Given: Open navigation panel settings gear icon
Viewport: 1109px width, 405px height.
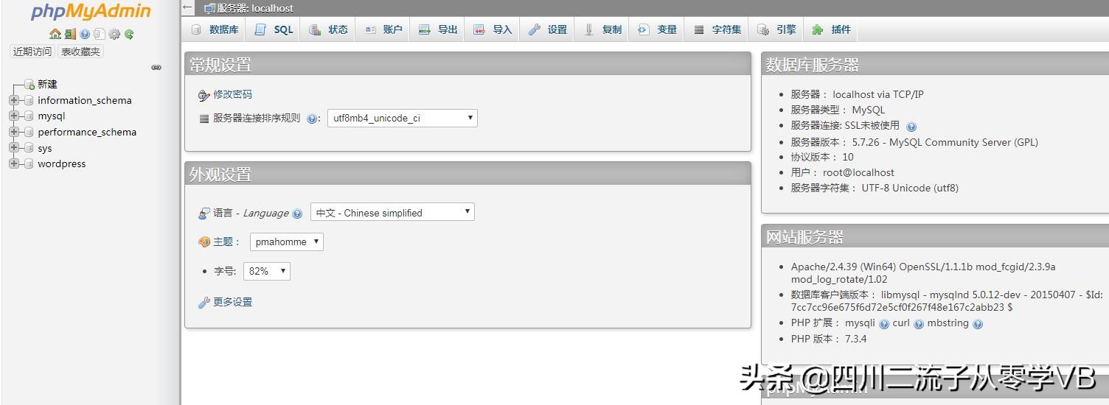Looking at the screenshot, I should click(114, 34).
